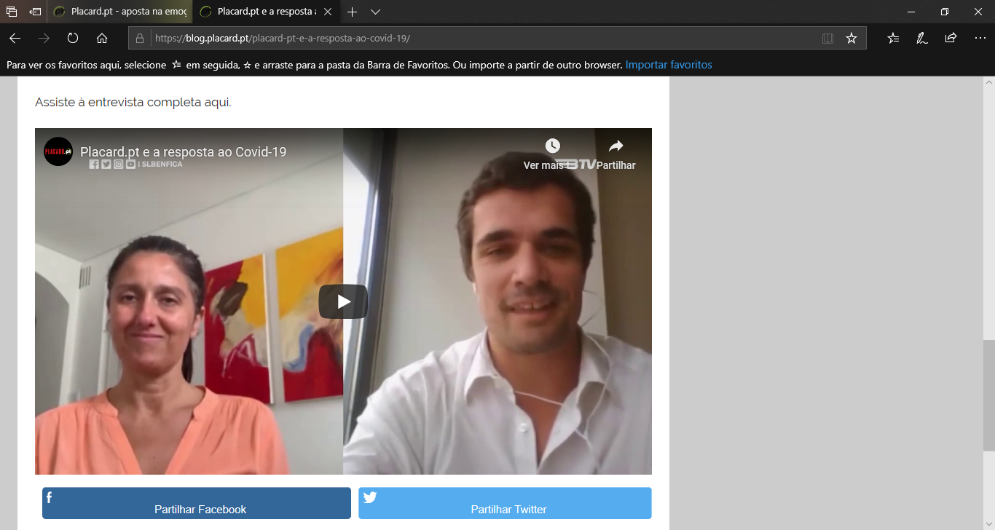Expand the tab previews chevron
The height and width of the screenshot is (530, 995).
point(375,12)
